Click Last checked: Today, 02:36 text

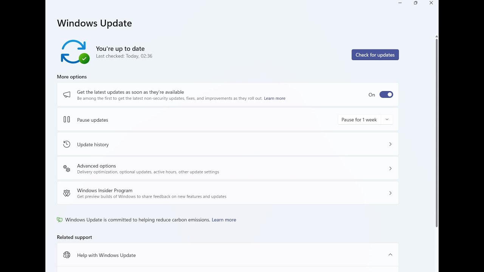click(x=124, y=56)
